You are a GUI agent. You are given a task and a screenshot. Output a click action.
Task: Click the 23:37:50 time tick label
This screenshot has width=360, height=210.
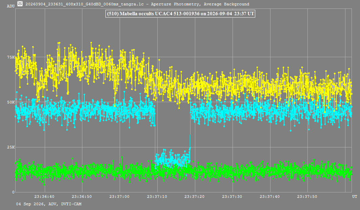[x=307, y=196]
